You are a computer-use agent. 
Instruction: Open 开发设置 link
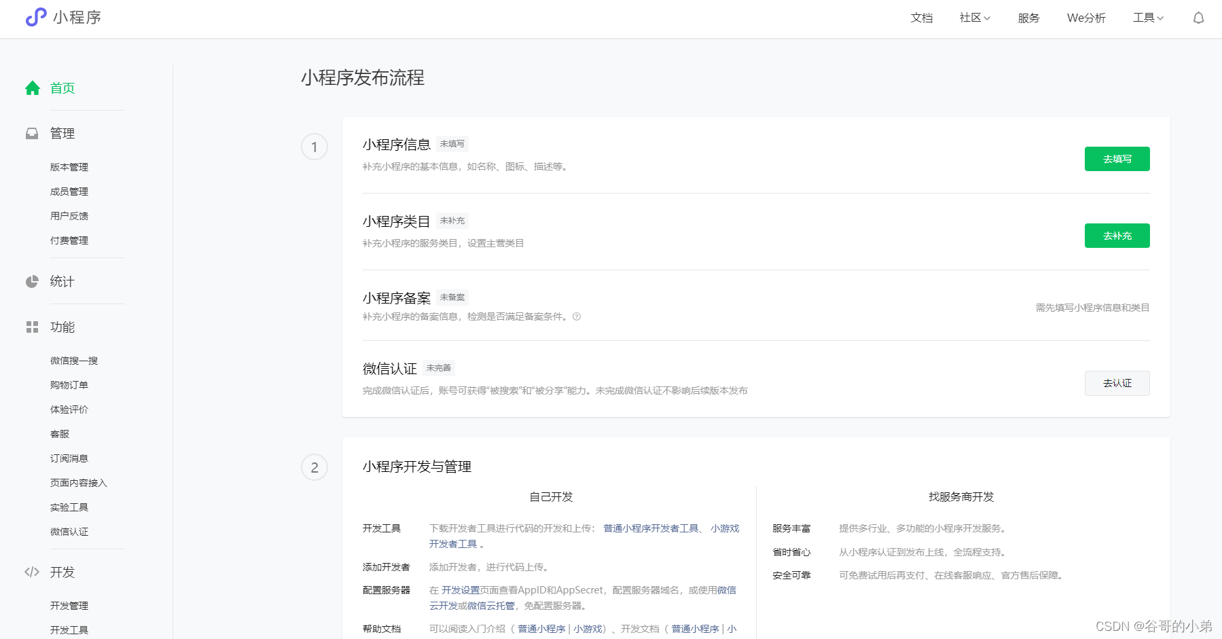coord(461,590)
